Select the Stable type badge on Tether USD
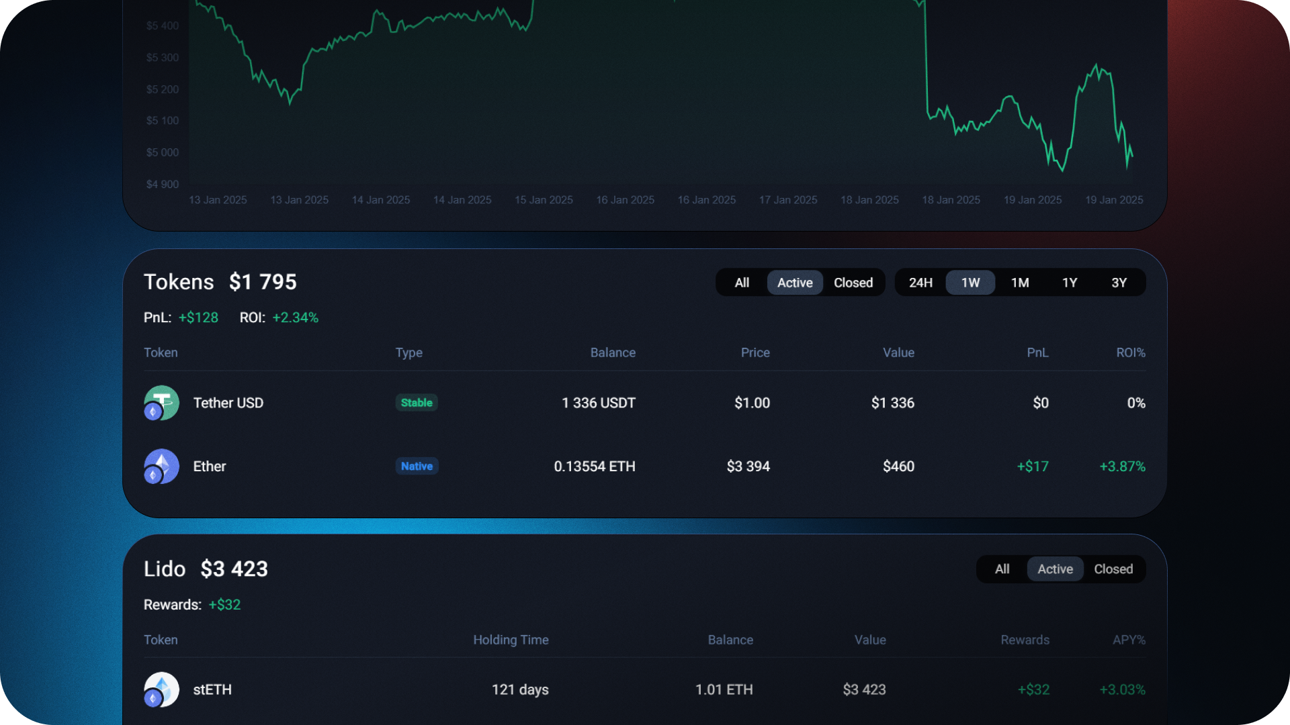 click(x=417, y=403)
